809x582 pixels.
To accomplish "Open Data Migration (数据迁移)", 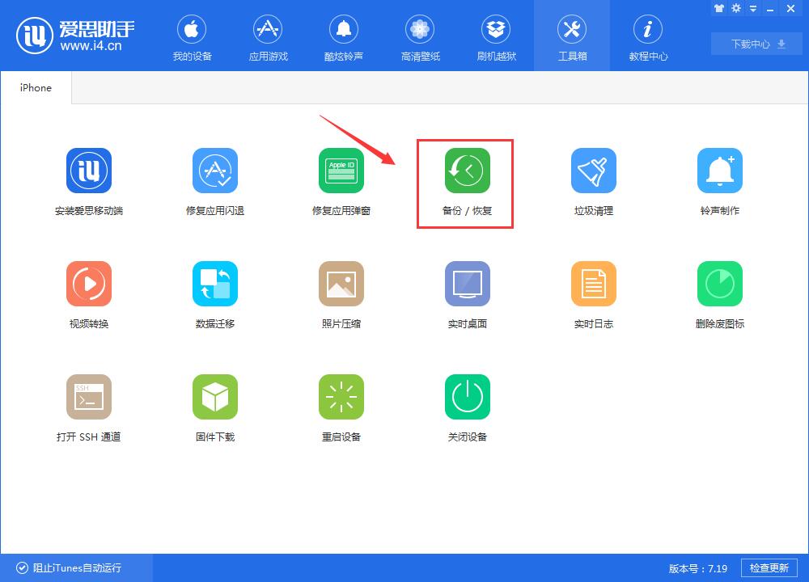I will (215, 293).
